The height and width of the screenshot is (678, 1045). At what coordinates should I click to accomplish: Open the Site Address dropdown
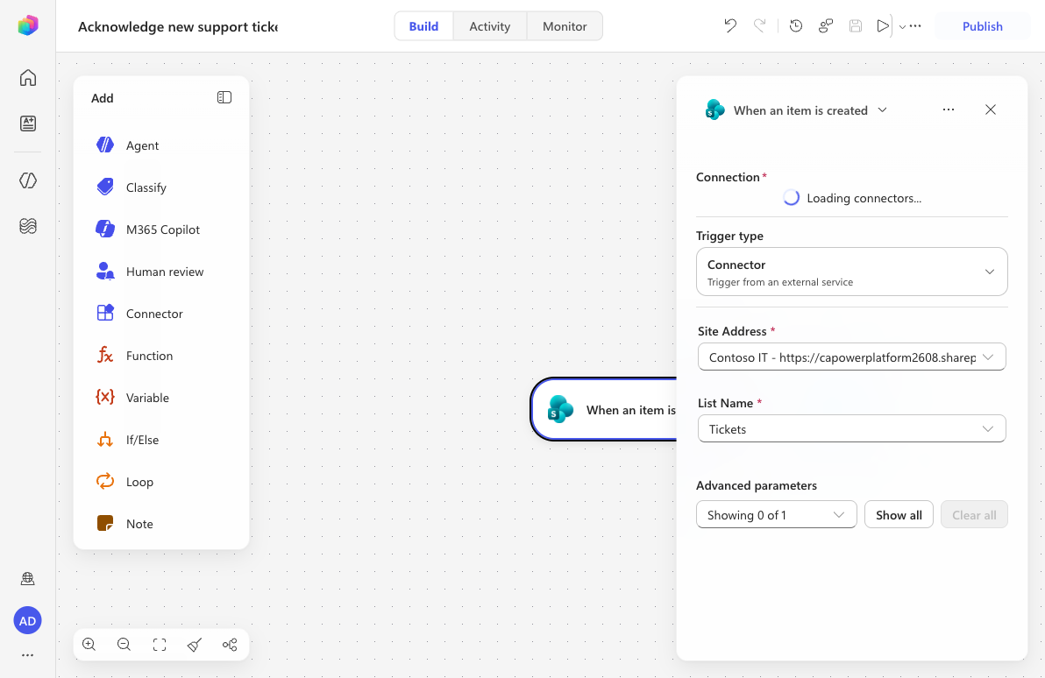tap(852, 357)
